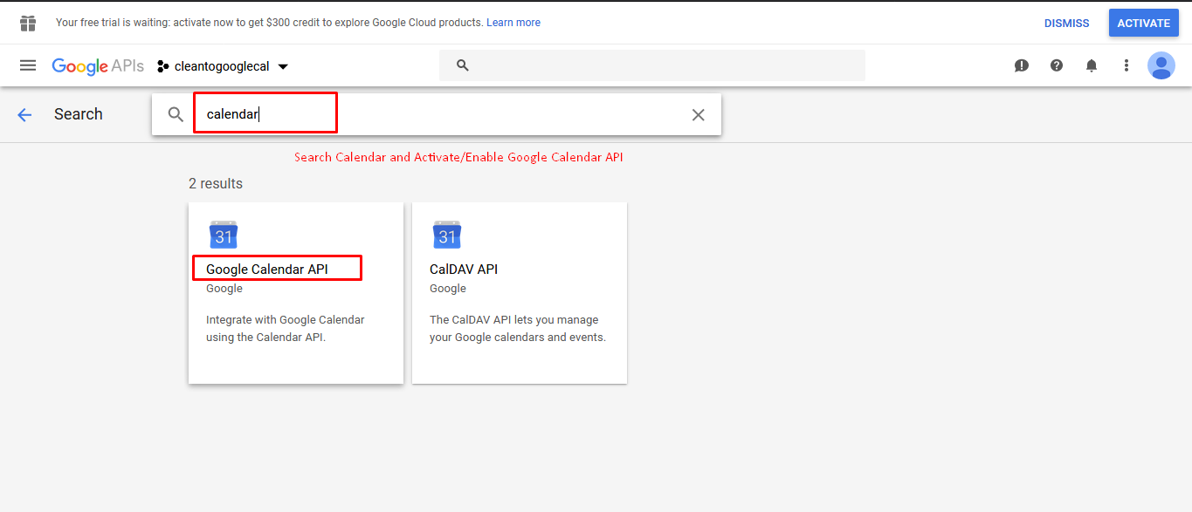The width and height of the screenshot is (1192, 512).
Task: Dismiss the free trial banner
Action: [x=1066, y=24]
